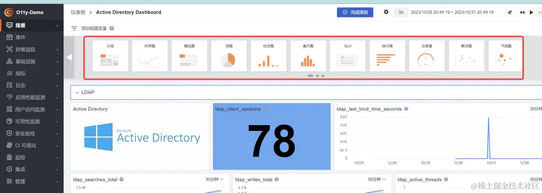Expand the 场景 submenu arrow
The height and width of the screenshot is (193, 542).
click(57, 26)
